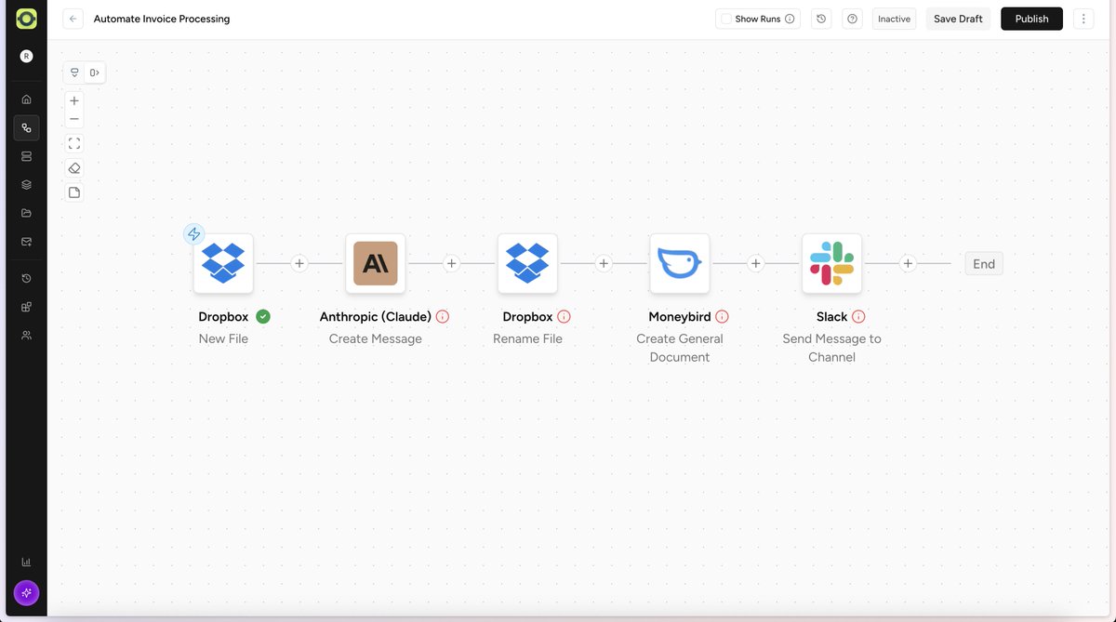
Task: Zoom out on the canvas
Action: click(74, 119)
